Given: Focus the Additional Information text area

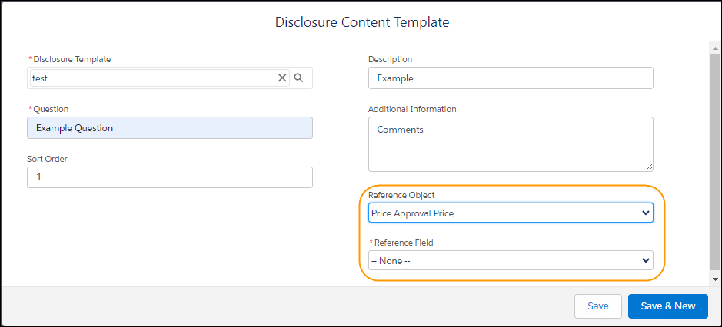Looking at the screenshot, I should tap(511, 144).
